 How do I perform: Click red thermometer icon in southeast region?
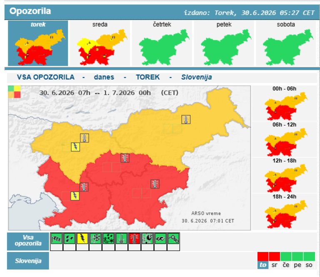click(155, 184)
